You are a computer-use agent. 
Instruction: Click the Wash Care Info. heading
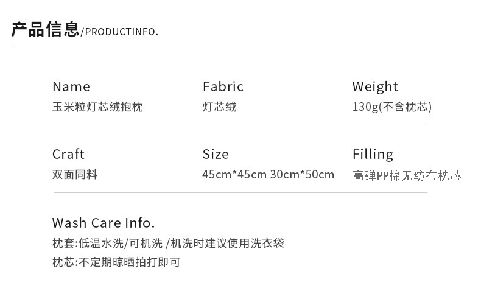pos(104,222)
